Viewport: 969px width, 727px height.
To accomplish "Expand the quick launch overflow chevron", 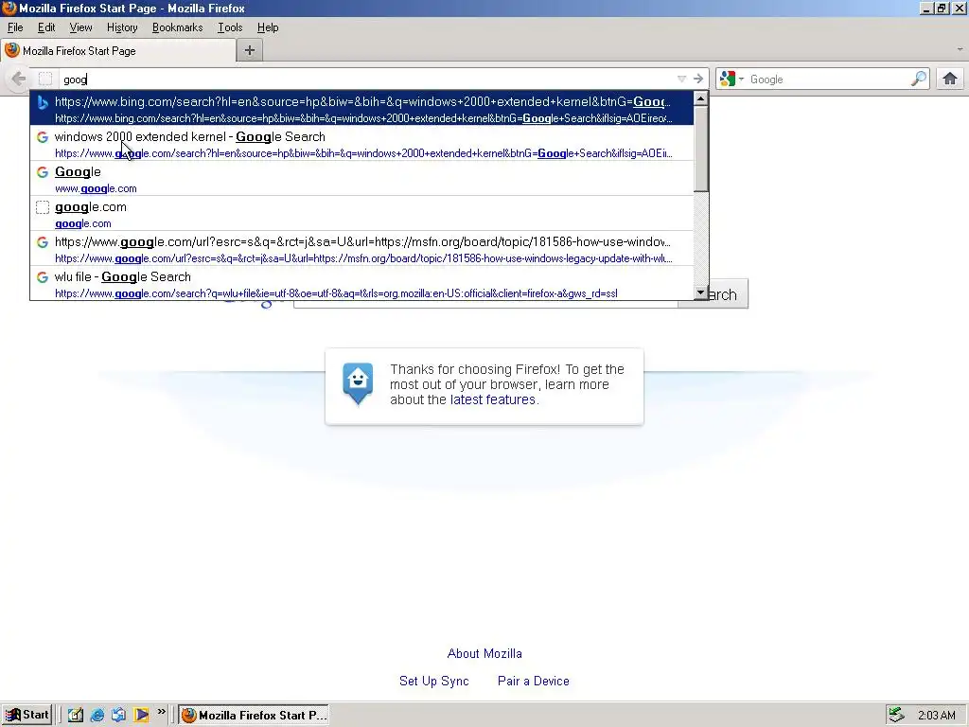I will [161, 712].
